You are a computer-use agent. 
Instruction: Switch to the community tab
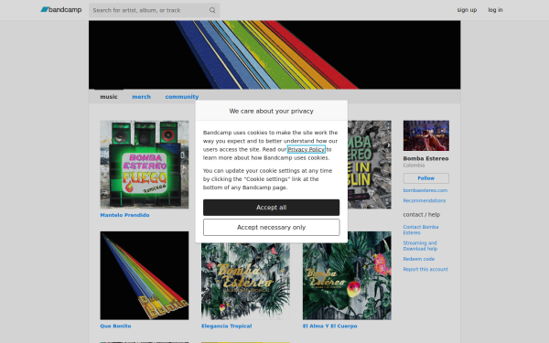(x=182, y=97)
